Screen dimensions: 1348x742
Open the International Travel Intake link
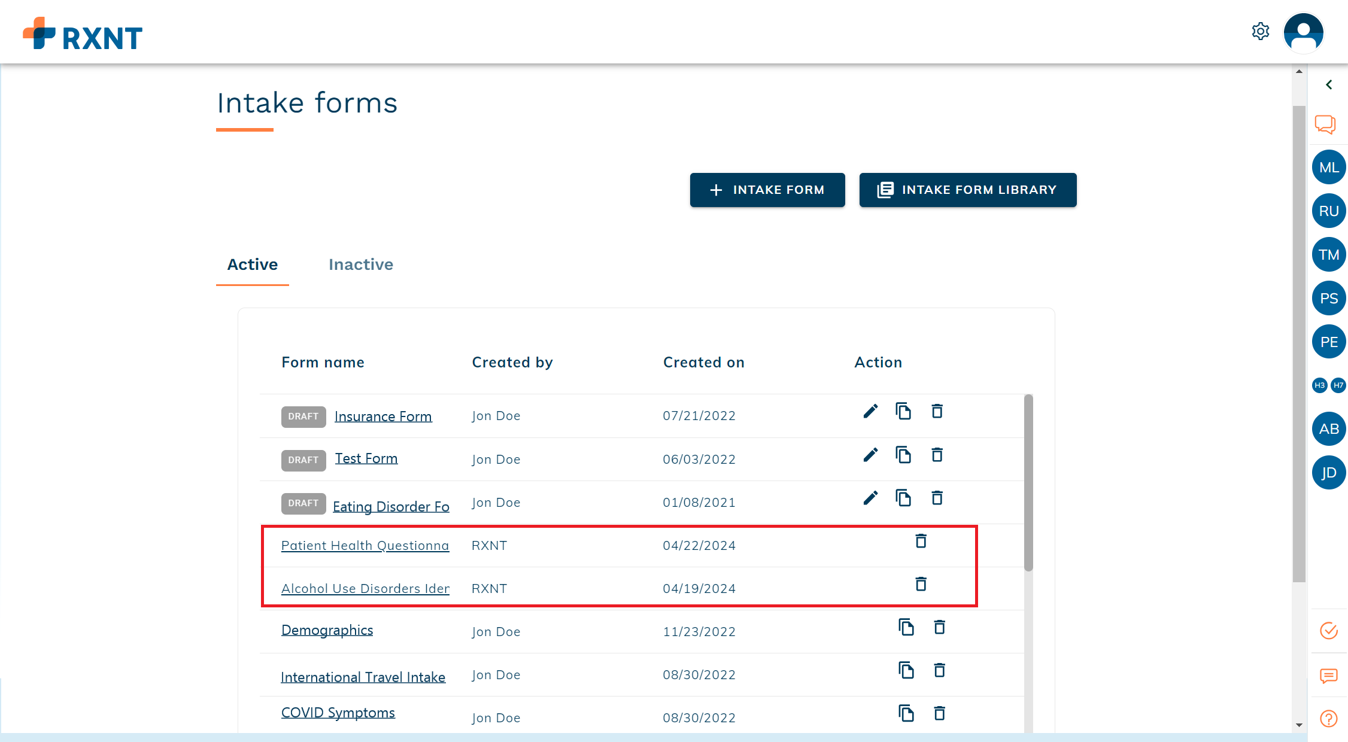pyautogui.click(x=363, y=677)
